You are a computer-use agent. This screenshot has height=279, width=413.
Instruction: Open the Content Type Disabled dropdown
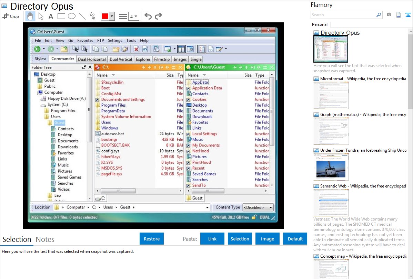click(x=258, y=207)
